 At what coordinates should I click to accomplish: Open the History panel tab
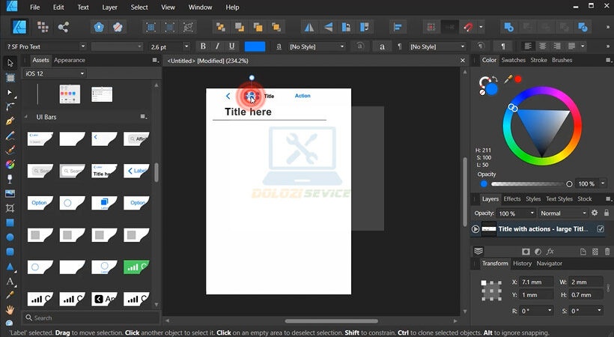click(522, 264)
